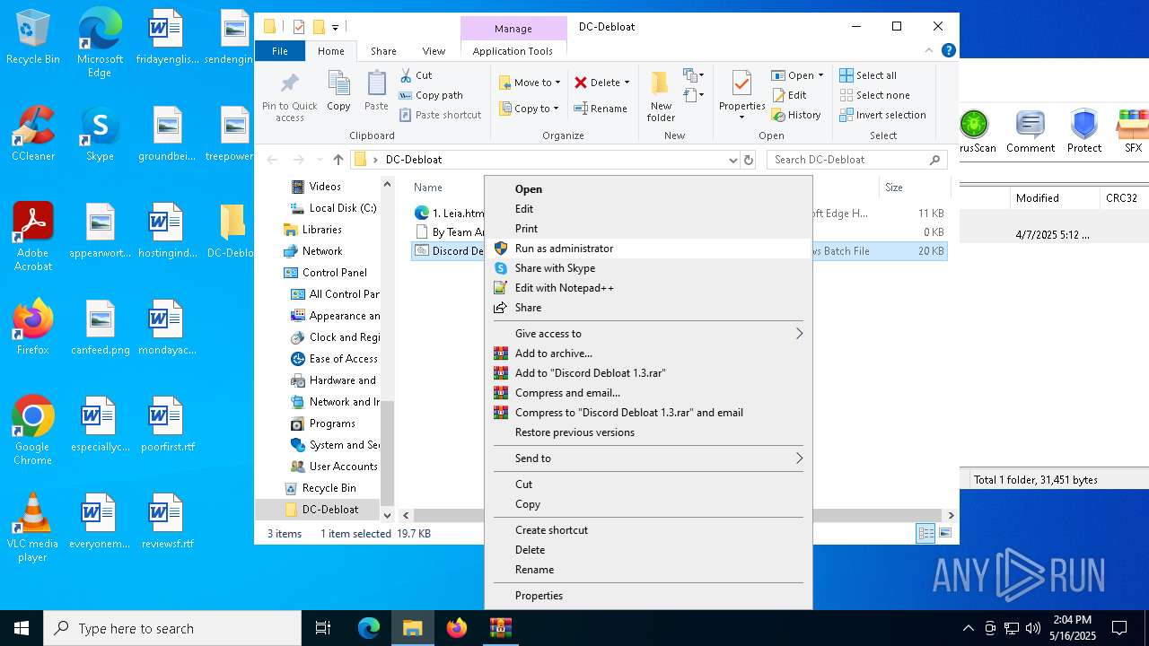Open WinRAR from the taskbar
Viewport: 1149px width, 646px height.
pos(500,628)
